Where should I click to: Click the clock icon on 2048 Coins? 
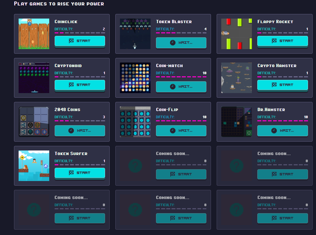71,131
